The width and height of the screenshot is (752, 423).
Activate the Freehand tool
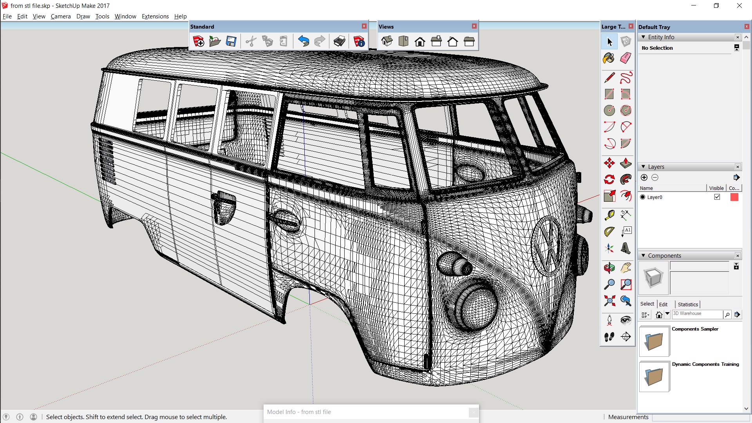point(625,78)
